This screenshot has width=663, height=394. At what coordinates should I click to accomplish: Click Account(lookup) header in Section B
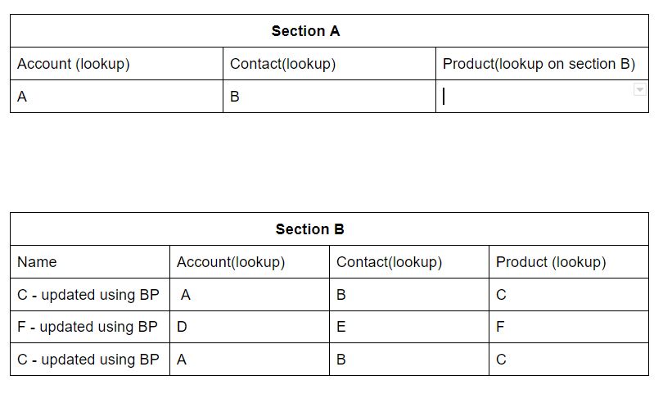[231, 262]
